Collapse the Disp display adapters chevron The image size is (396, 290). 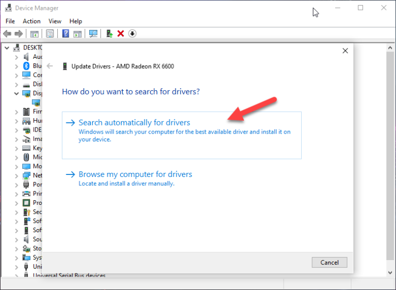tap(16, 93)
